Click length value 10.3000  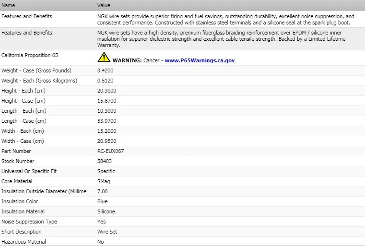pyautogui.click(x=106, y=111)
